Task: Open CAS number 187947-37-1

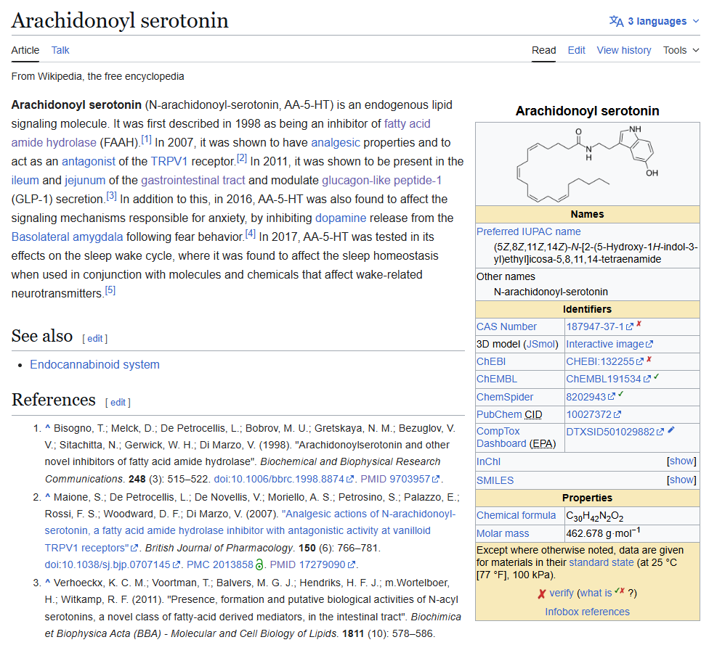Action: [595, 326]
